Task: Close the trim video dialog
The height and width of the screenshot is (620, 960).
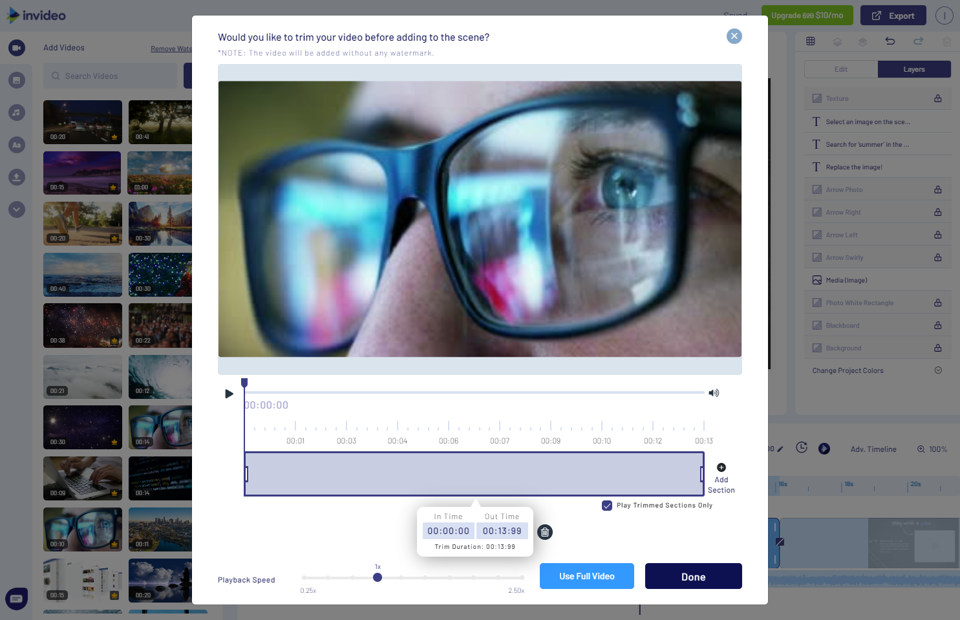Action: point(734,36)
